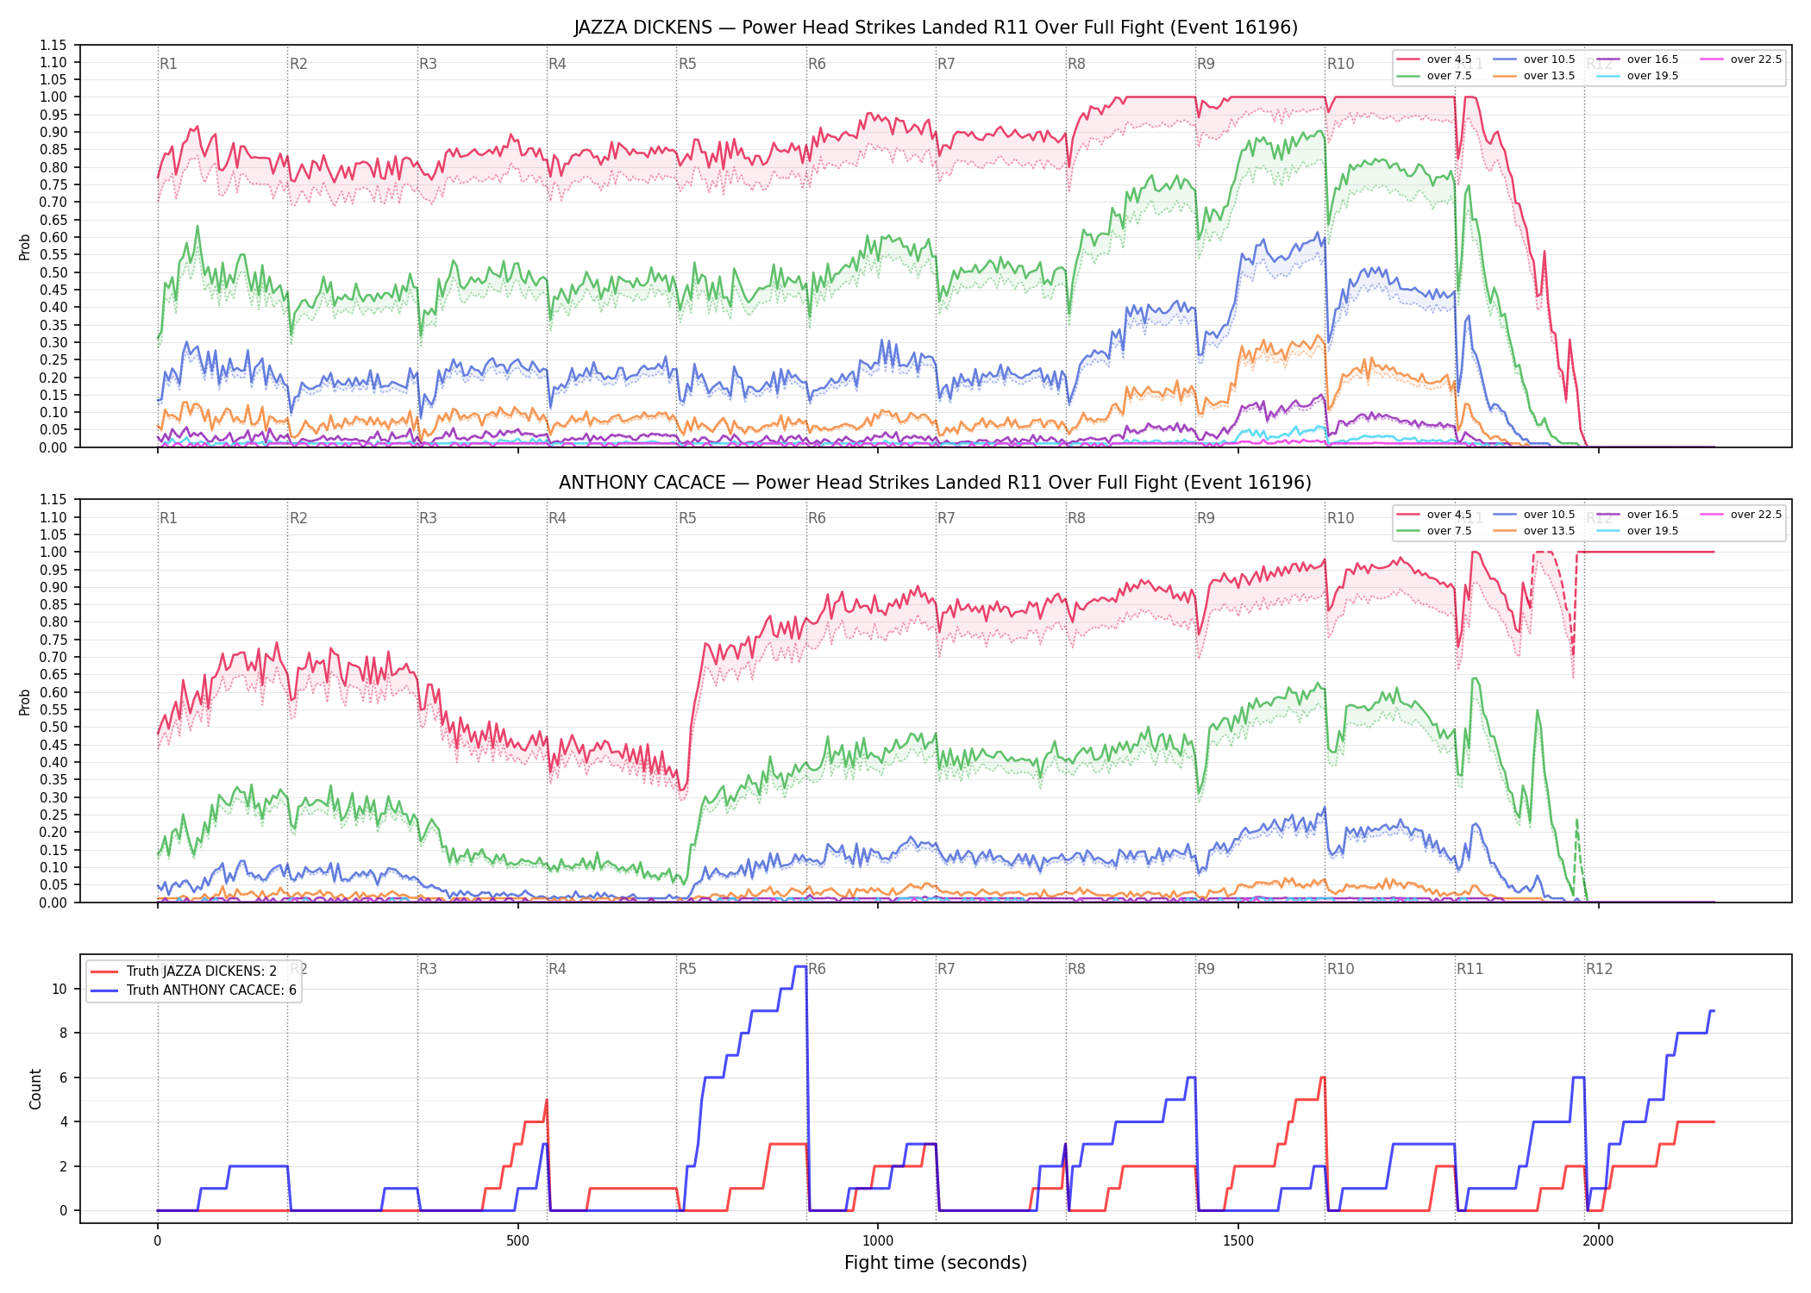This screenshot has height=1293, width=1811.
Task: Click the '500' x-axis tick label
Action: pos(517,1241)
